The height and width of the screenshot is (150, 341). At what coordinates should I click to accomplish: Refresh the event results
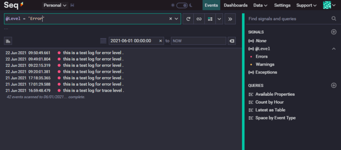(x=188, y=19)
